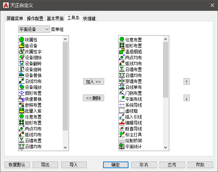Image resolution: width=218 pixels, height=172 pixels.
Task: Close the 天正自定义 dialog
Action: (x=212, y=5)
